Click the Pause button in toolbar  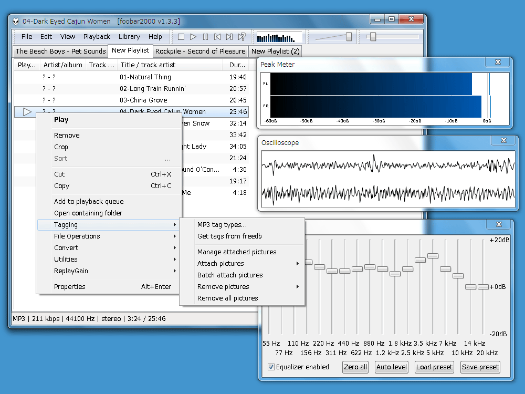[x=205, y=37]
